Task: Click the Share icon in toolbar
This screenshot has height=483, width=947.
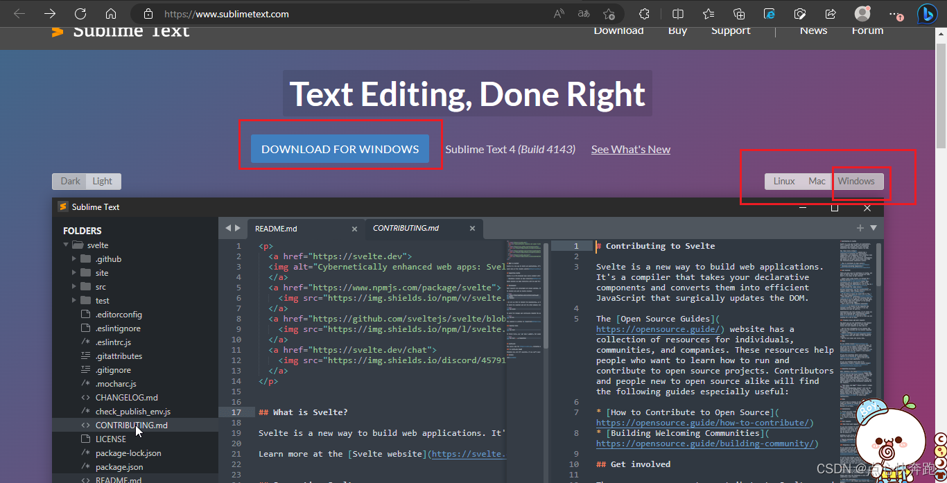Action: click(831, 14)
